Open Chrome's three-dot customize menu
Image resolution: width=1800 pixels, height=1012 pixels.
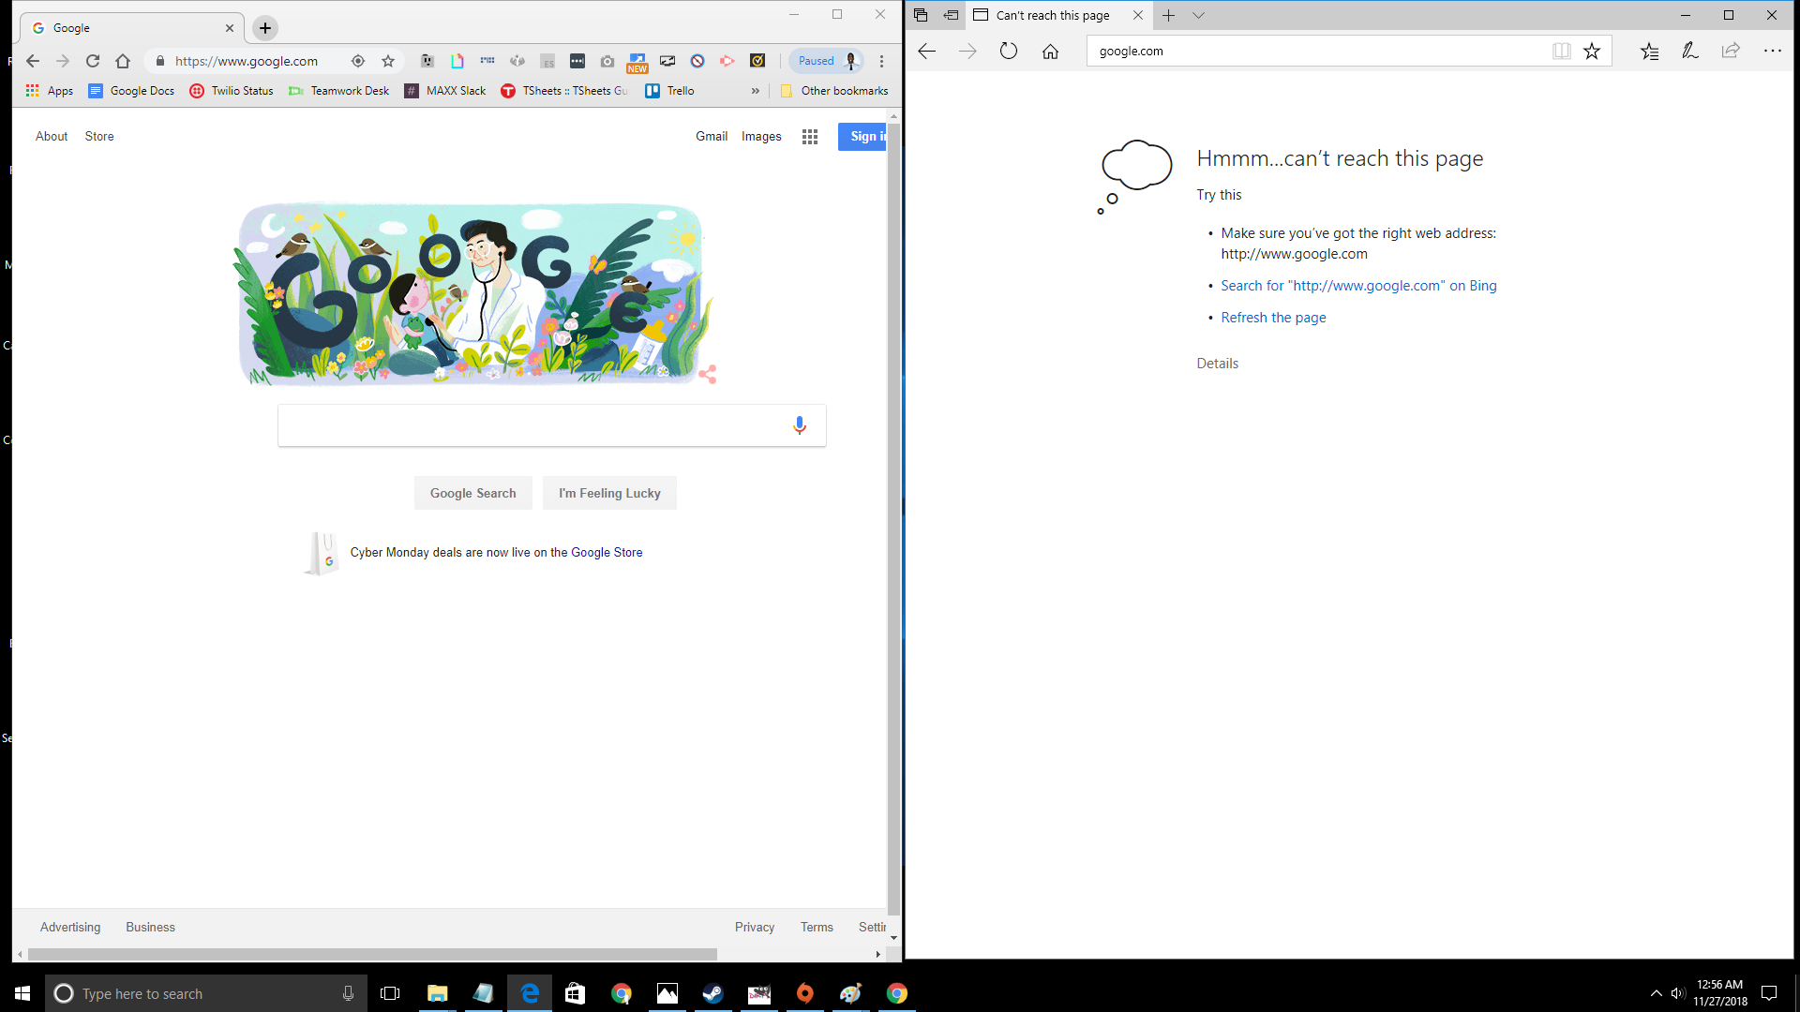(881, 61)
